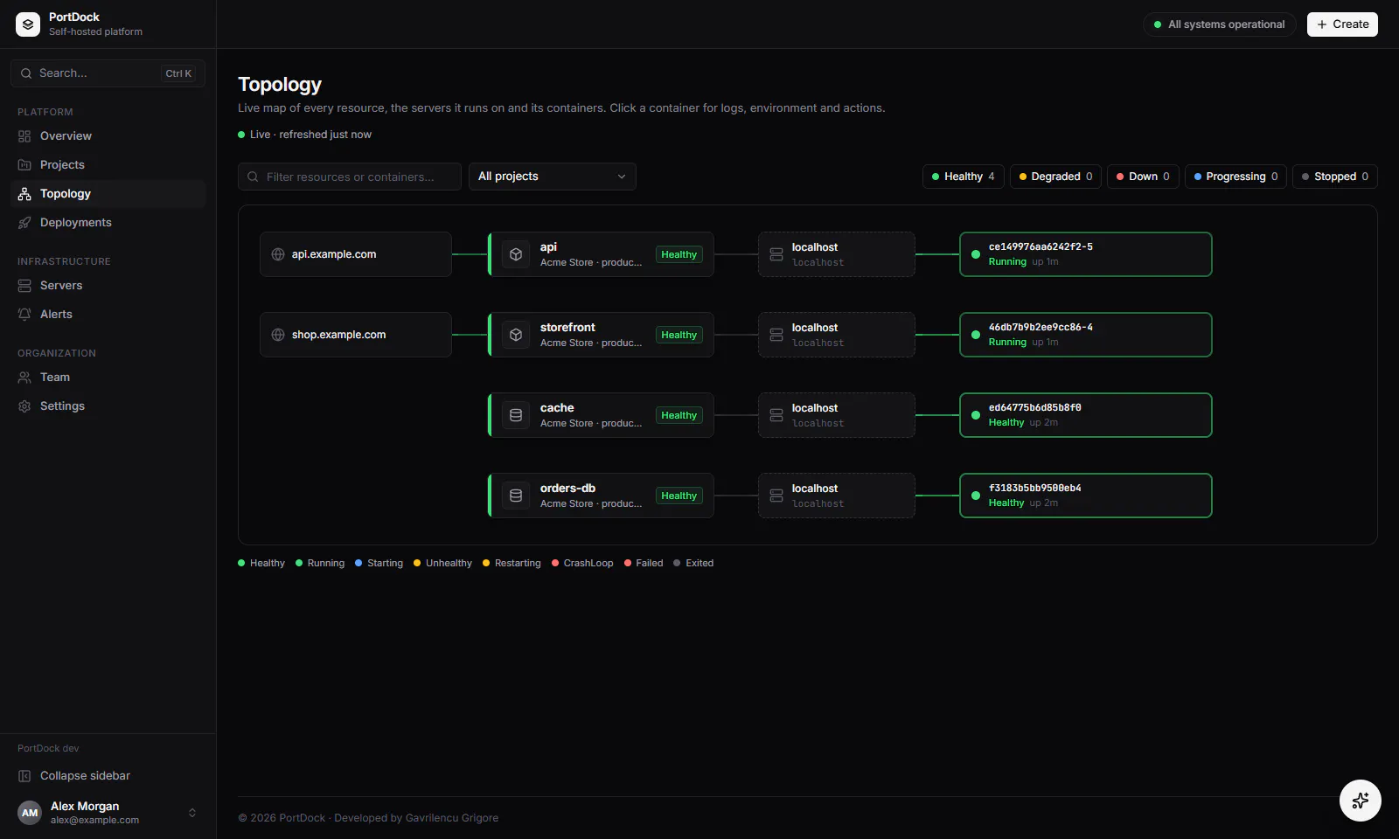
Task: Click the globe icon for shop.example.com
Action: pos(278,335)
